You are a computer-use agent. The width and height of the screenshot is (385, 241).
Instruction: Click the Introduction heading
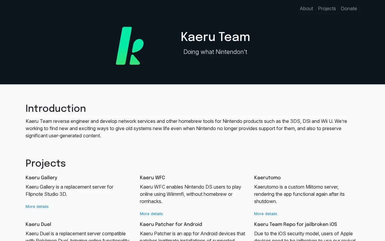coord(56,108)
